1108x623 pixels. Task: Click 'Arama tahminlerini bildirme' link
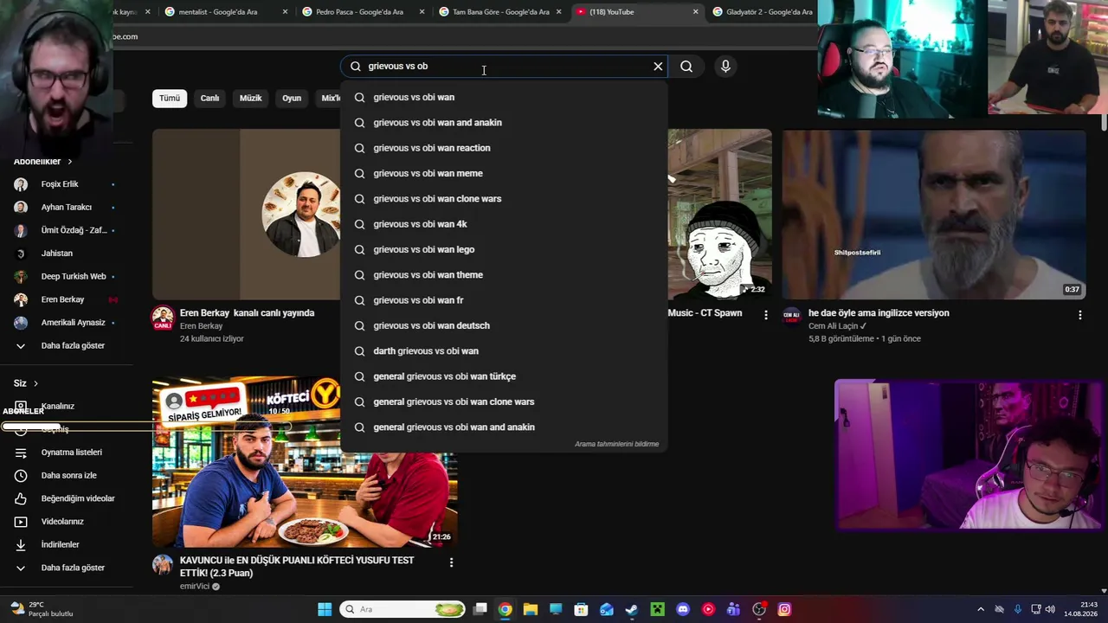(616, 444)
